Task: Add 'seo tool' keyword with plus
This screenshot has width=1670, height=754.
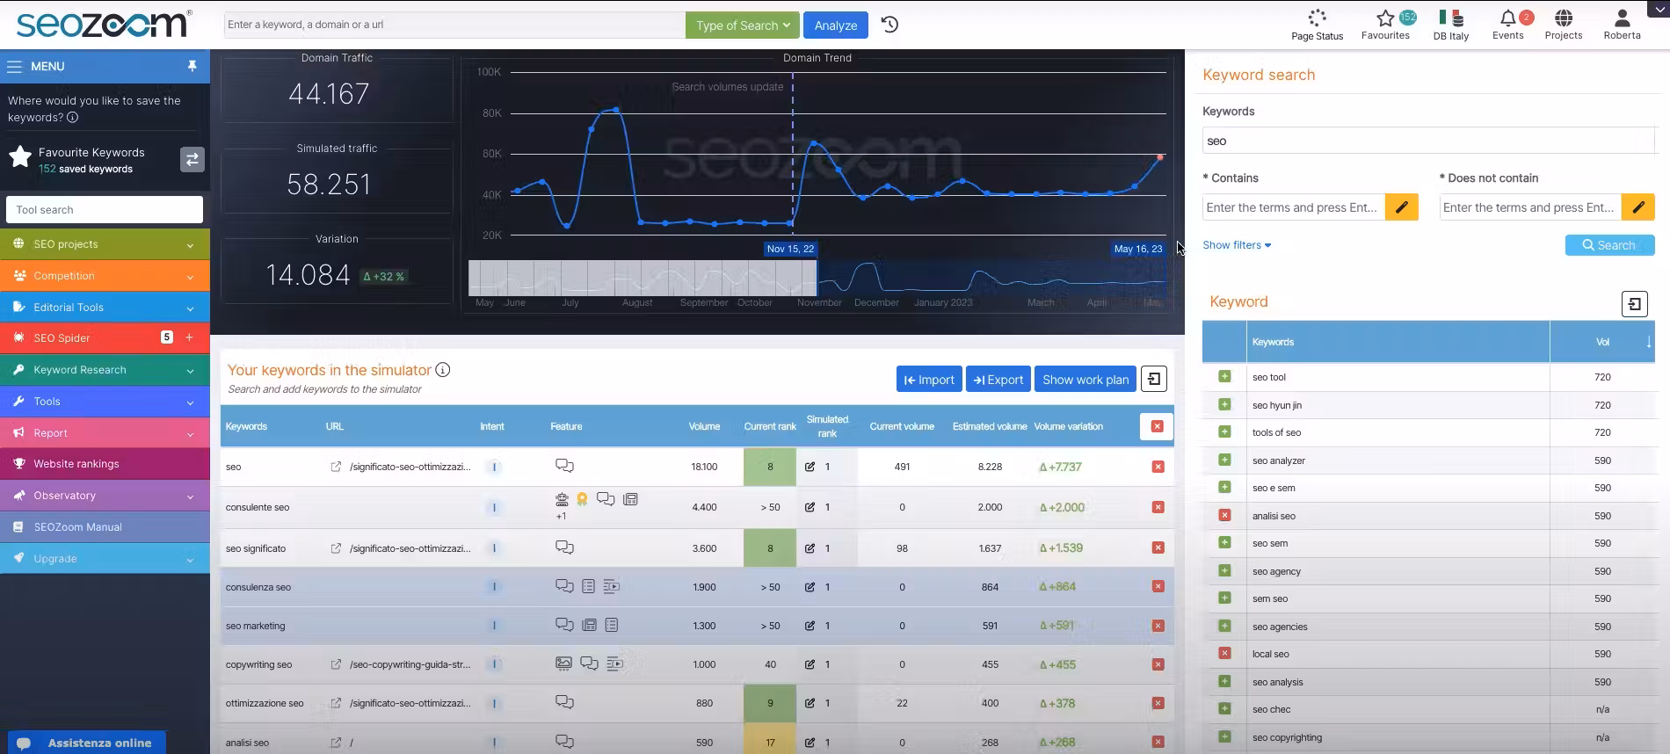Action: [1224, 376]
